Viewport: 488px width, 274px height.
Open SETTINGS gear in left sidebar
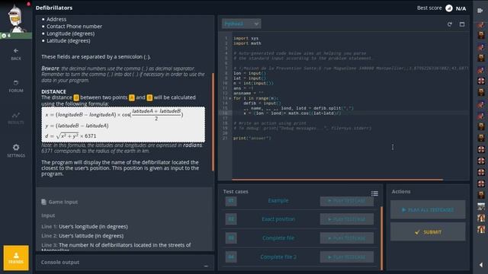(x=16, y=151)
